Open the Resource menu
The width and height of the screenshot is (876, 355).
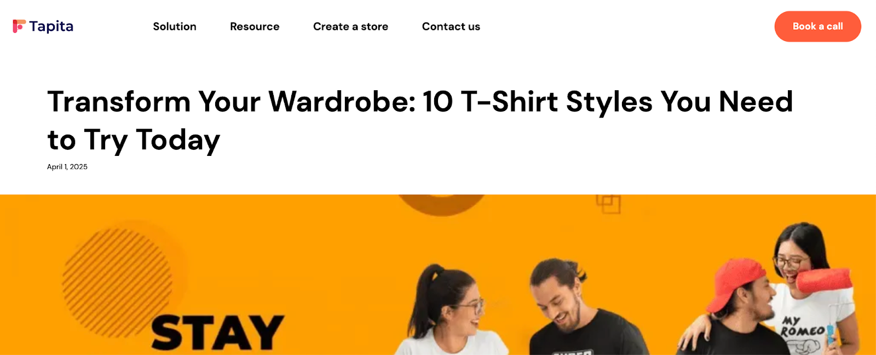pos(255,26)
